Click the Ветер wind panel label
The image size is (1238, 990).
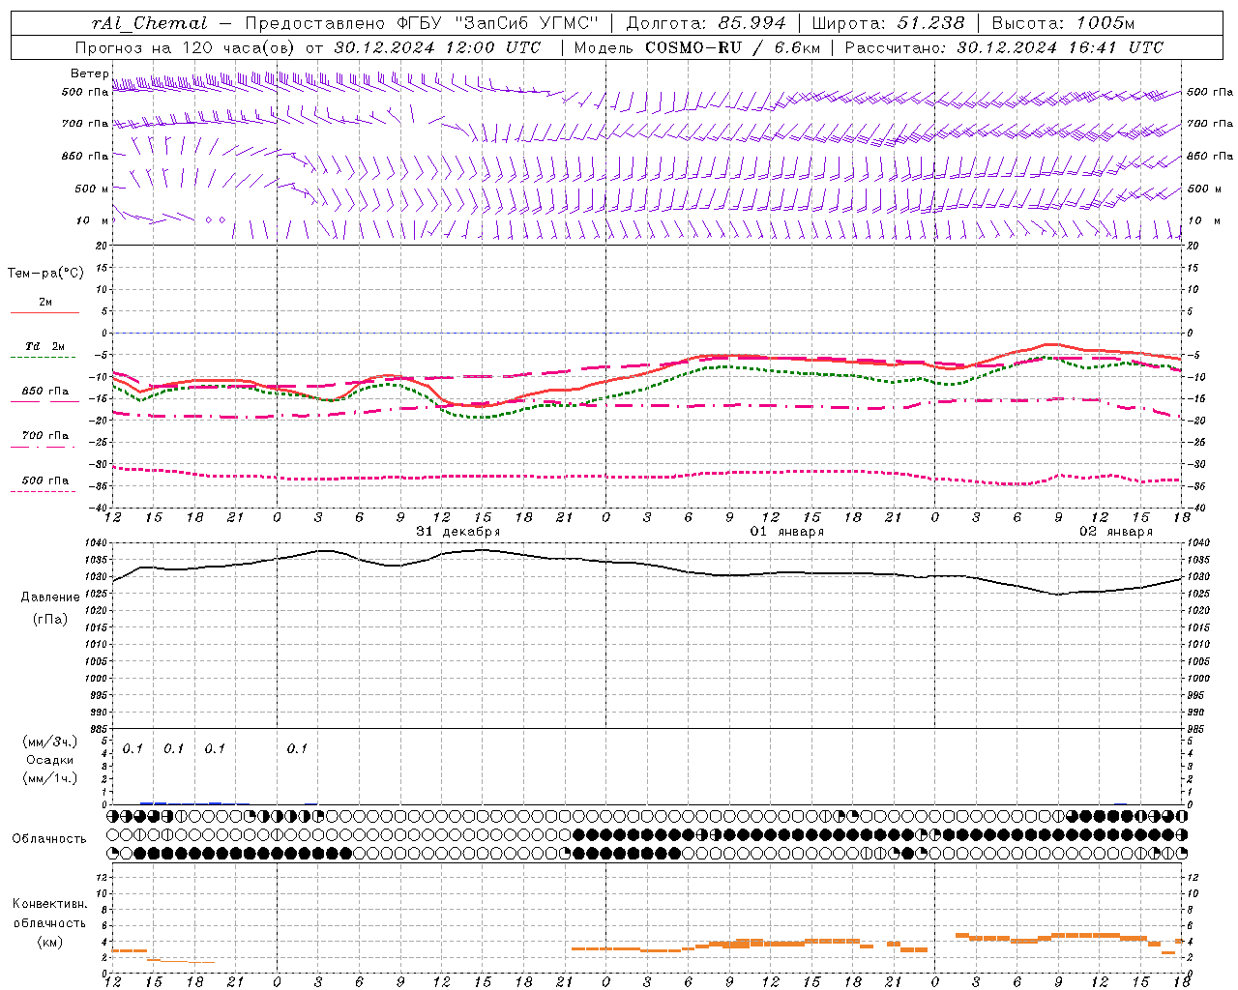(89, 73)
